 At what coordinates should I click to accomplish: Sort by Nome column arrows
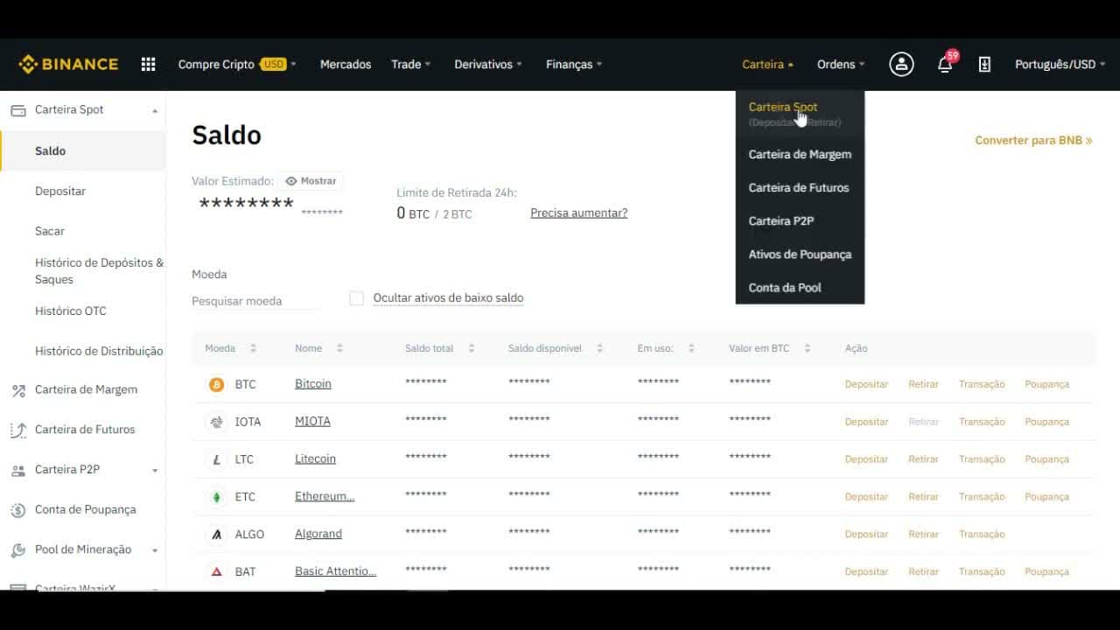339,348
